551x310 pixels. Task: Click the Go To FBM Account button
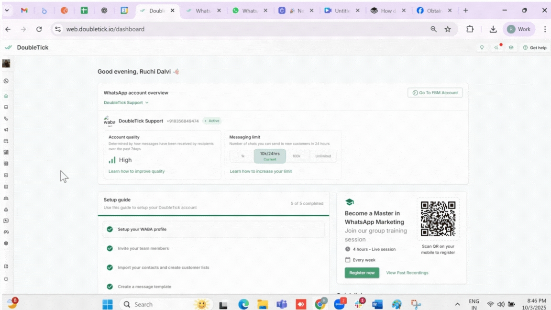(435, 93)
